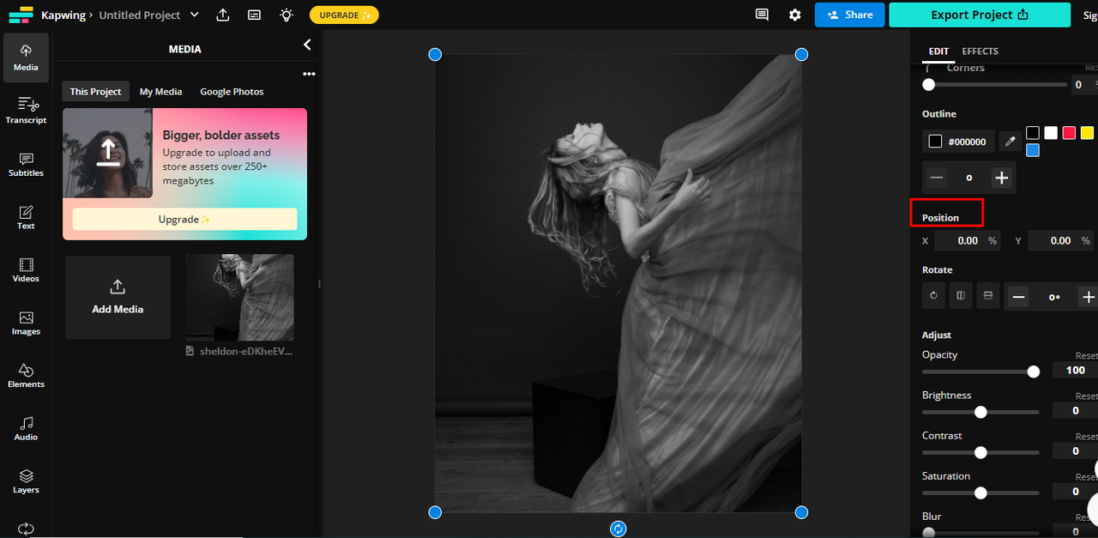Viewport: 1098px width, 538px height.
Task: Click the Add Media tile
Action: tap(118, 297)
